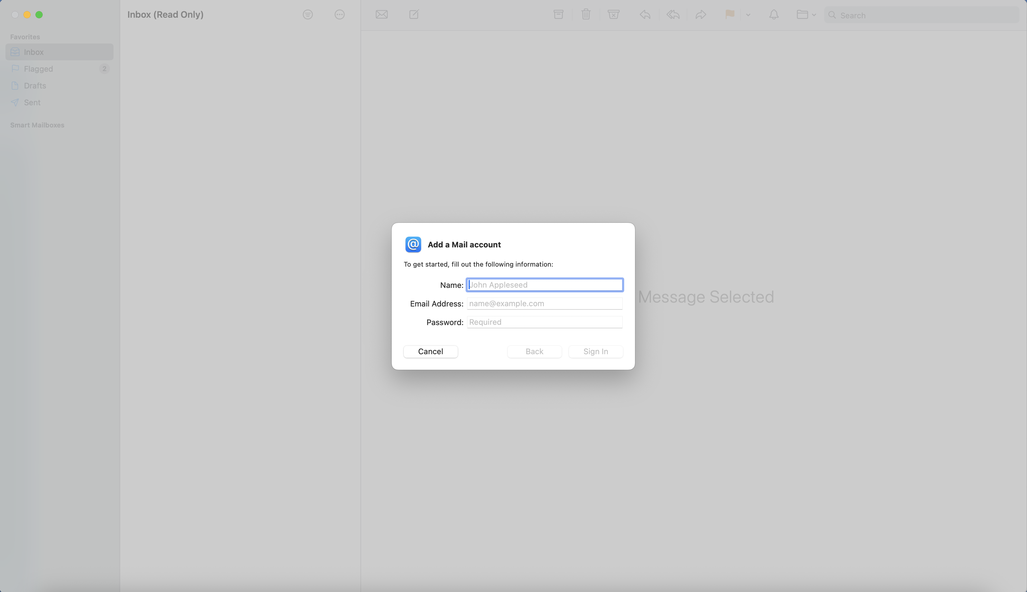Click the Inbox (Read Only) title
The height and width of the screenshot is (592, 1027).
click(x=165, y=15)
